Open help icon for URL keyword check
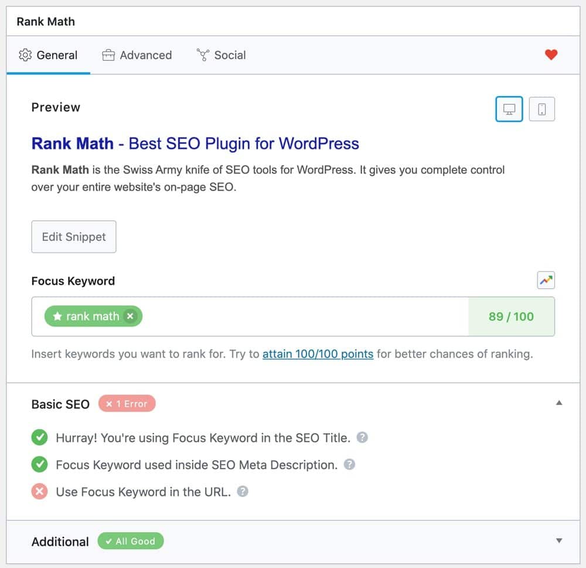The height and width of the screenshot is (568, 586). click(243, 491)
